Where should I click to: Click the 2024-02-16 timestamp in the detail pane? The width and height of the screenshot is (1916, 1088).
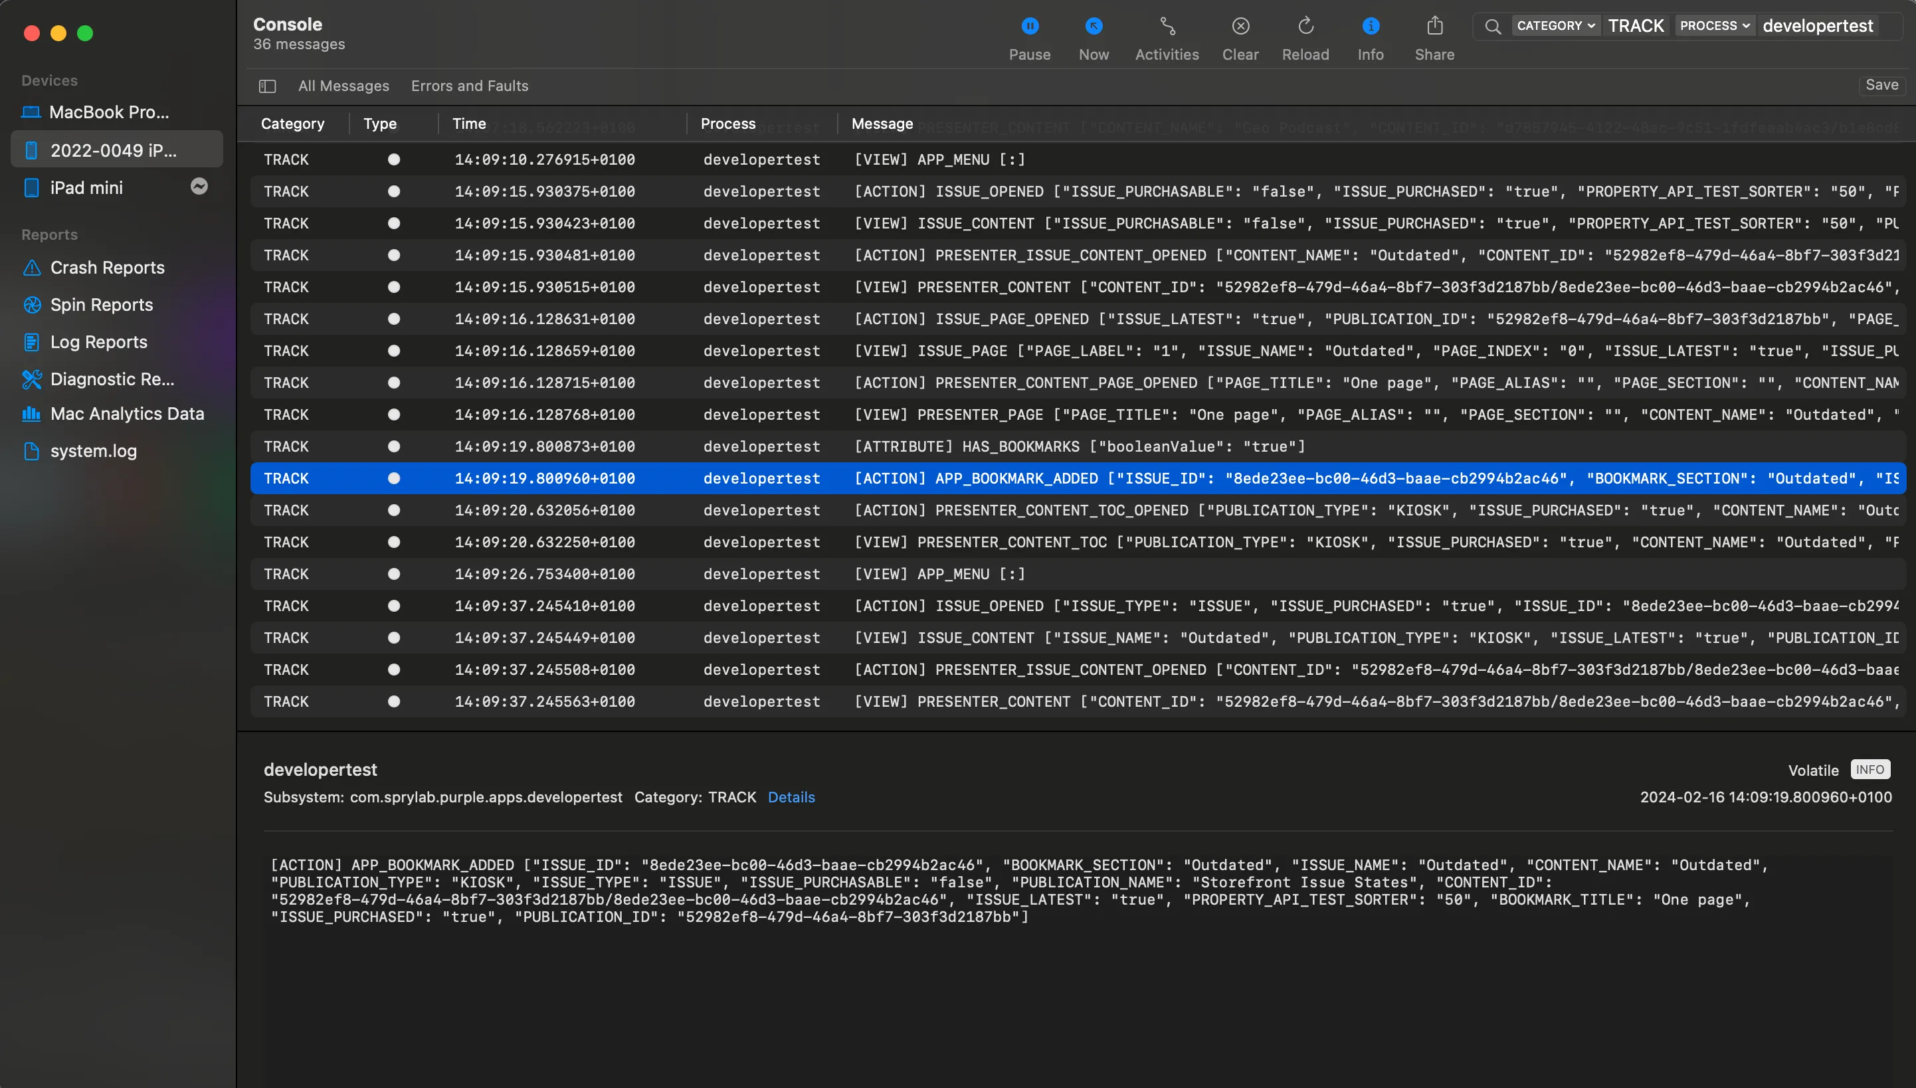pyautogui.click(x=1765, y=797)
